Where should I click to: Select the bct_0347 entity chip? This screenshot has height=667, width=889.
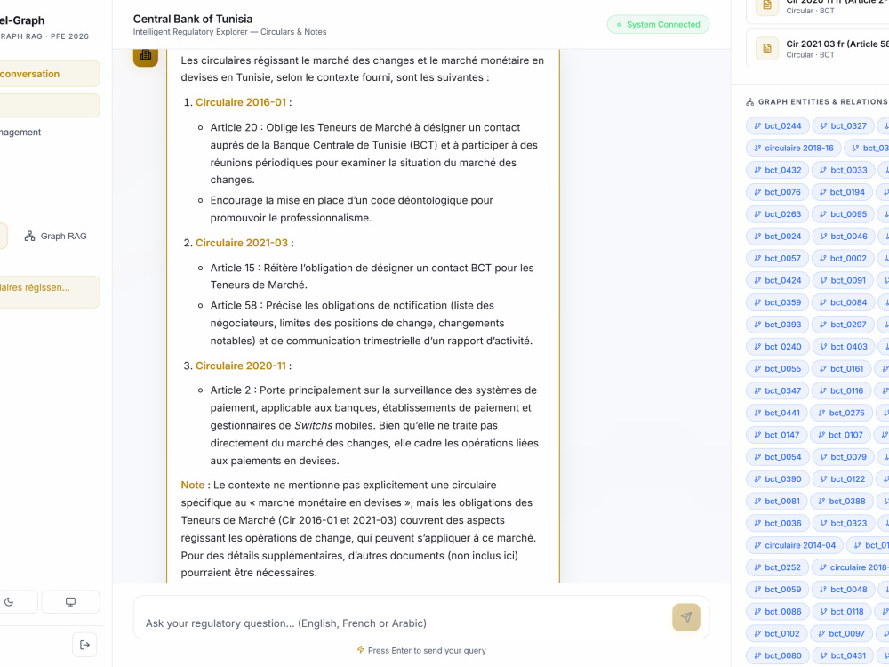[x=777, y=391]
